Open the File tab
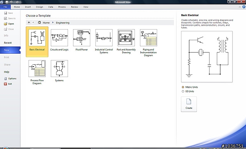The width and height of the screenshot is (246, 149). [5, 7]
